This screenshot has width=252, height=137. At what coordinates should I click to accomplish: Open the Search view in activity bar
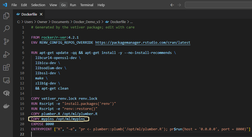(x=6, y=28)
